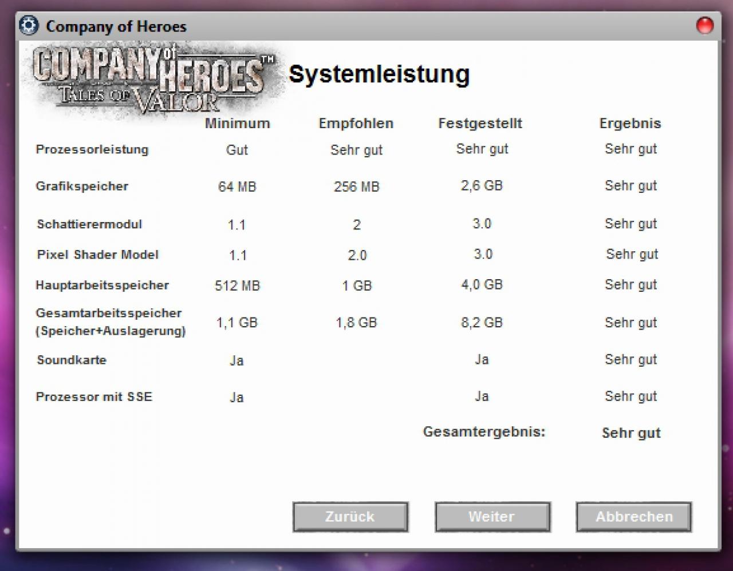The width and height of the screenshot is (733, 571).
Task: Click the Weiter button
Action: coord(492,517)
